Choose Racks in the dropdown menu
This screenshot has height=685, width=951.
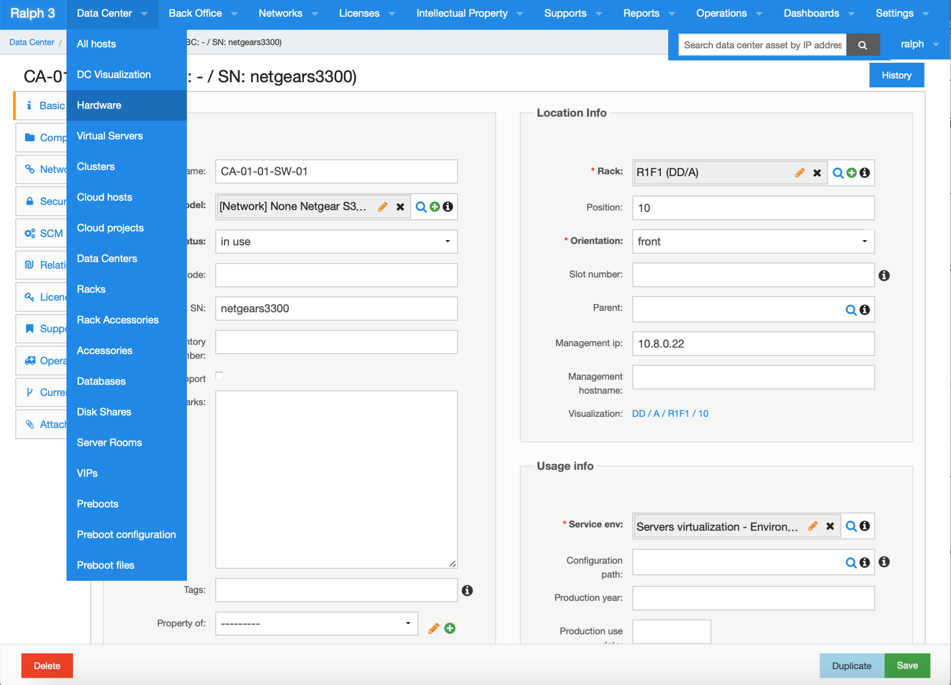[91, 289]
